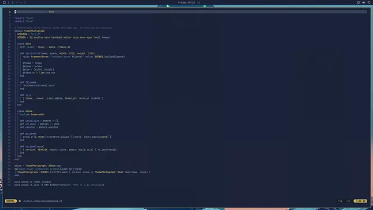
Task: Click the Ruby filetype icon in the statusline
Action: [x=20, y=201]
